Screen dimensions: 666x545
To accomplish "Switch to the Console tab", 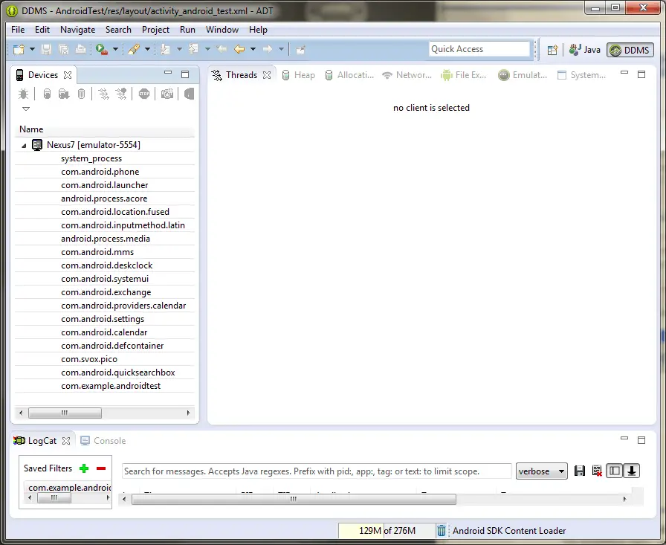I will coord(103,441).
